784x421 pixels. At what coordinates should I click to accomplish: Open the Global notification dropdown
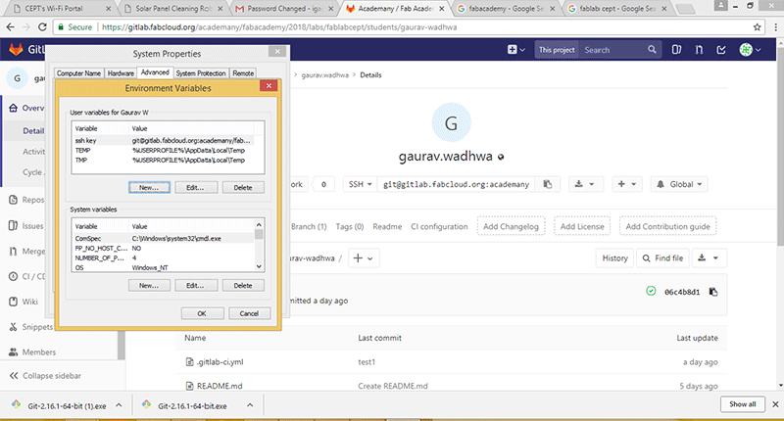pos(679,184)
